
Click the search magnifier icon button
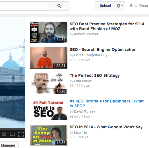59,6
